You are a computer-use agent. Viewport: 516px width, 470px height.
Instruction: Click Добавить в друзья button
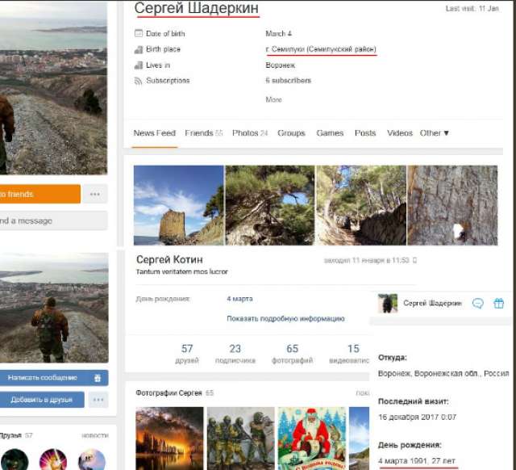(x=42, y=400)
